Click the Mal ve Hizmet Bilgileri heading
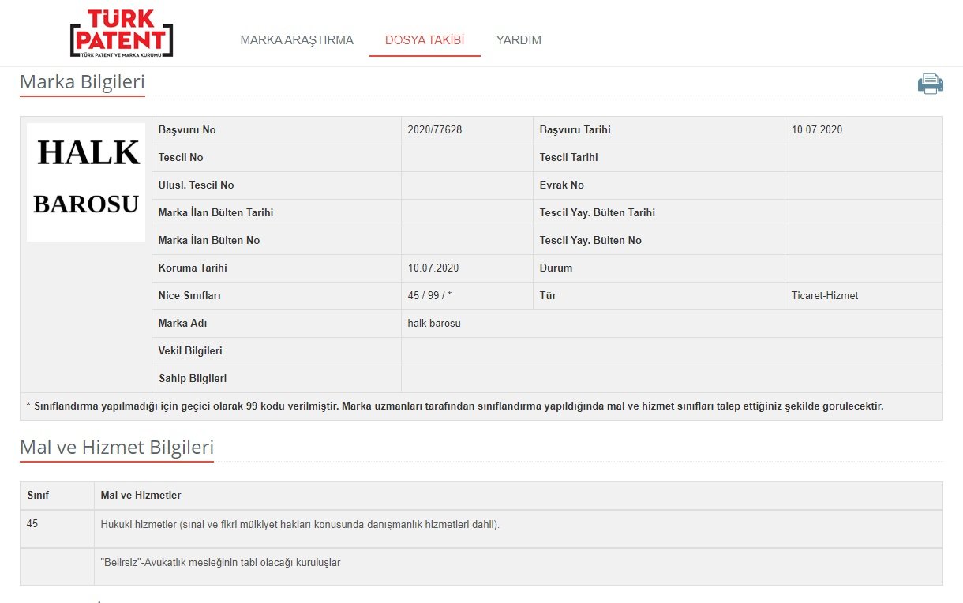963x603 pixels. pos(117,448)
